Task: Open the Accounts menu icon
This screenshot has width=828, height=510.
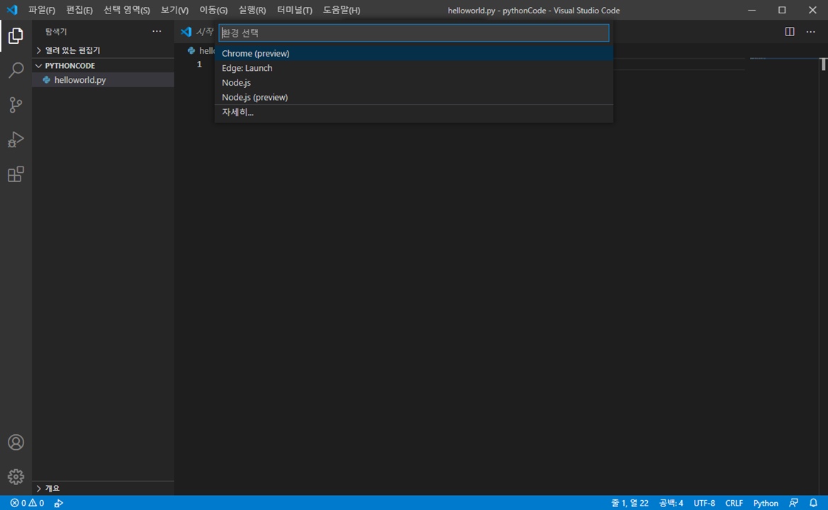Action: 16,442
